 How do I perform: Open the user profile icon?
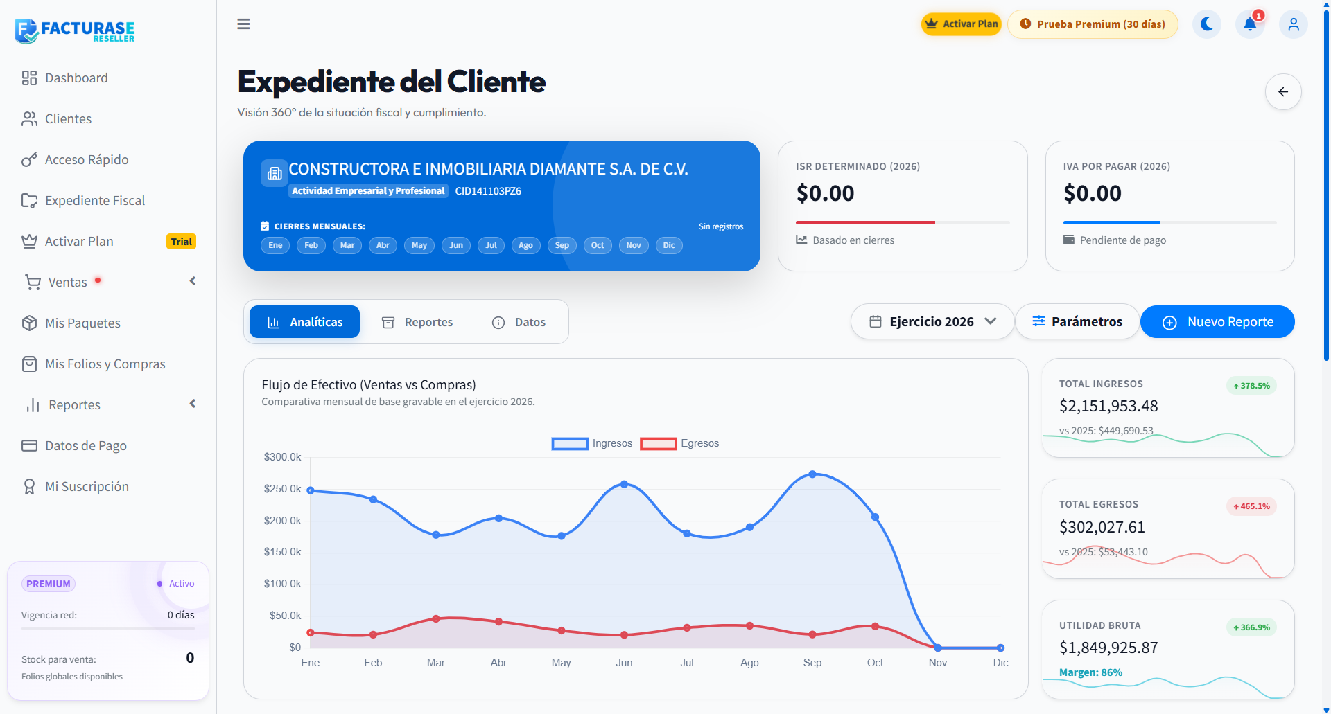coord(1294,24)
